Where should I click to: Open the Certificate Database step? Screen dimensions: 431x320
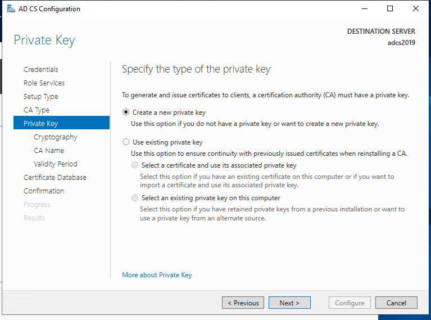(55, 178)
